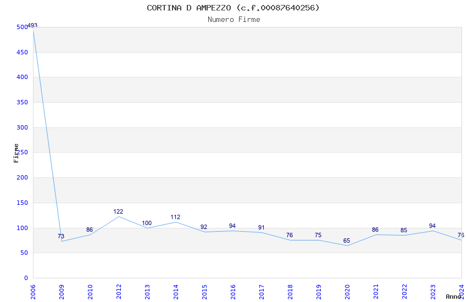This screenshot has width=467, height=302.
Task: Select the data label 86 above 2010
Action: pos(90,230)
